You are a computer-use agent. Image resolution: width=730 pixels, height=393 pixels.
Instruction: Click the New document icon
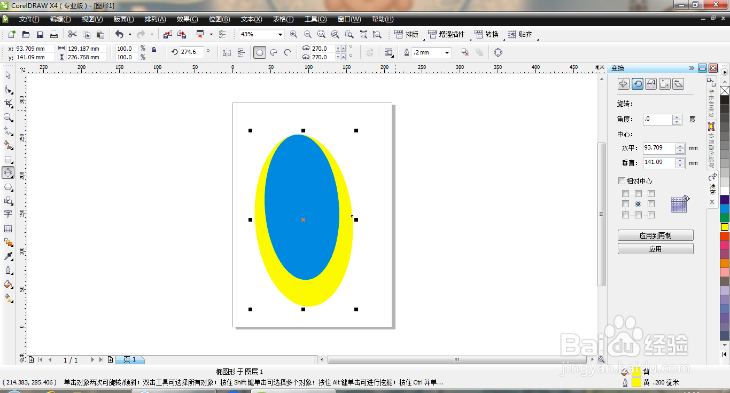pyautogui.click(x=12, y=34)
